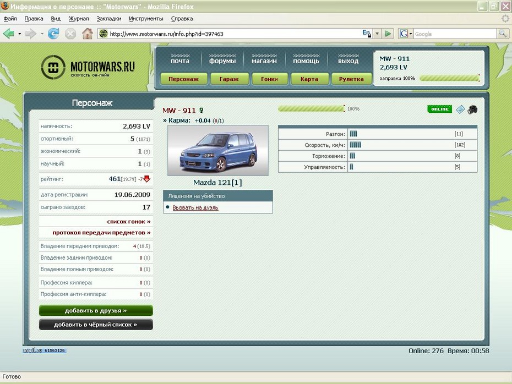512x384 pixels.
Task: Click the Лицензия на убийство header
Action: pyautogui.click(x=218, y=196)
